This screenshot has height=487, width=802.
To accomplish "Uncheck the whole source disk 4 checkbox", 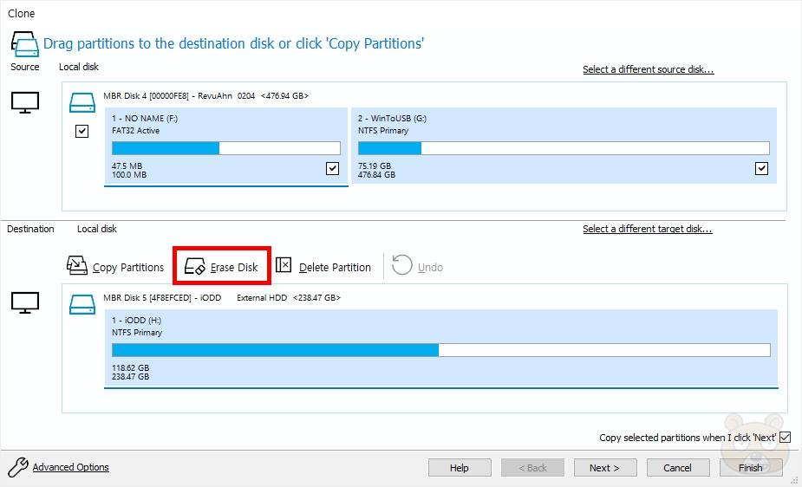I will [82, 132].
